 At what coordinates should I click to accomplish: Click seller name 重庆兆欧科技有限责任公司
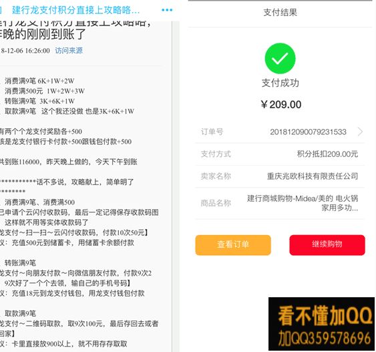pyautogui.click(x=312, y=176)
